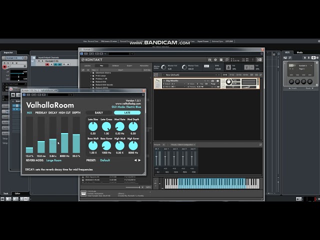Click the Late Size knob
320x240 pixels.
(93, 126)
